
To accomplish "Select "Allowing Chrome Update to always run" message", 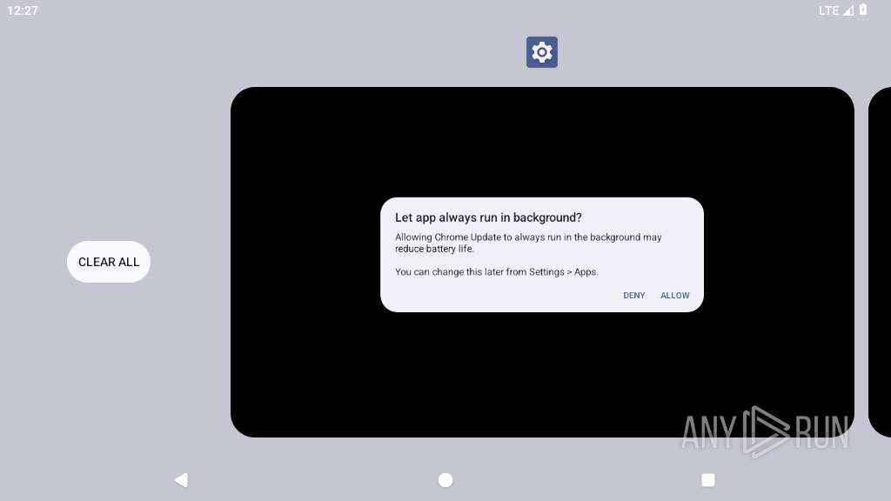I will pyautogui.click(x=528, y=243).
